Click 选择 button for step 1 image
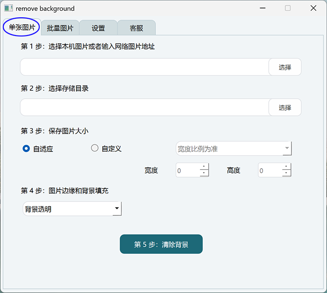The height and width of the screenshot is (293, 327). [285, 67]
